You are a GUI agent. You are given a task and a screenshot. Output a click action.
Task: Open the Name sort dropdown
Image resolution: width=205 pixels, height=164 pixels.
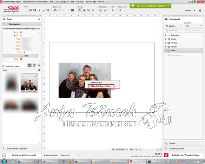click(x=19, y=70)
